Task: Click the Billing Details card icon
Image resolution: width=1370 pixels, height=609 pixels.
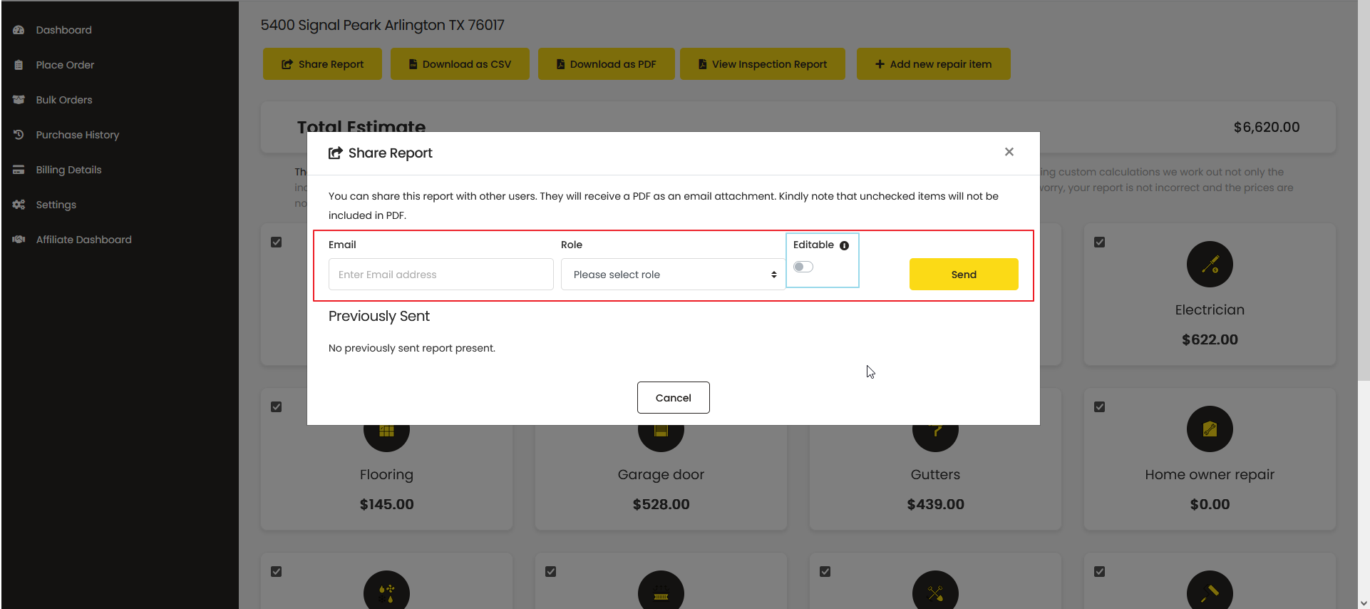Action: coord(19,170)
